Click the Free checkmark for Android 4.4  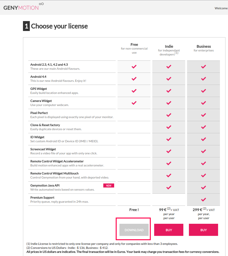[134, 79]
